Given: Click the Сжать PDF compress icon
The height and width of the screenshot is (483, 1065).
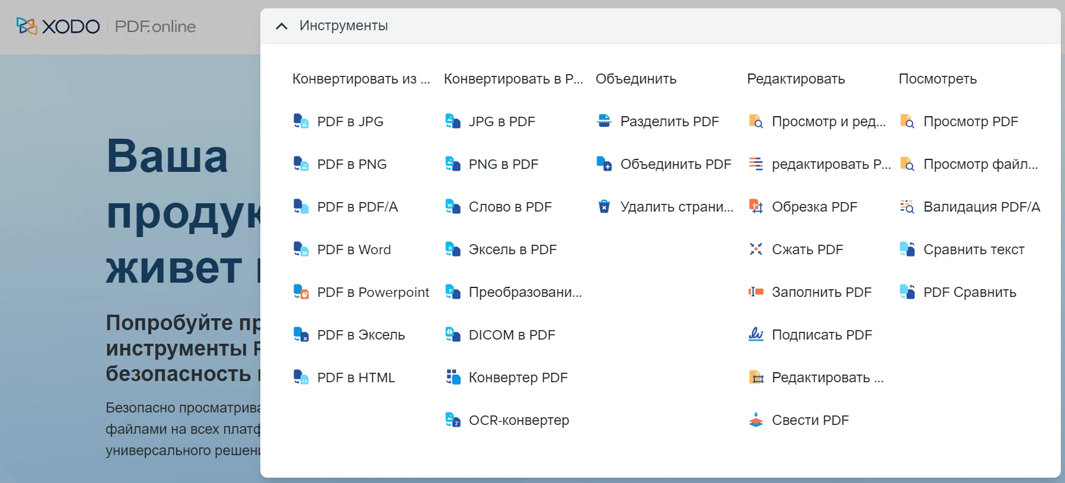Looking at the screenshot, I should [756, 250].
